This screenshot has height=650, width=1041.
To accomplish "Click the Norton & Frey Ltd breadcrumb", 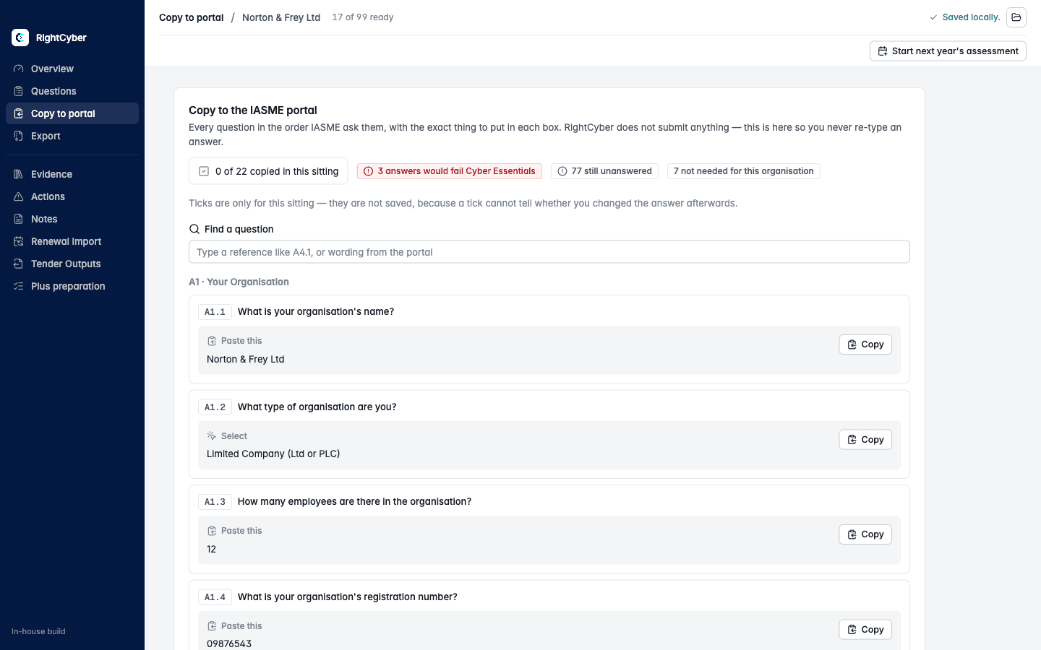I will [x=281, y=17].
